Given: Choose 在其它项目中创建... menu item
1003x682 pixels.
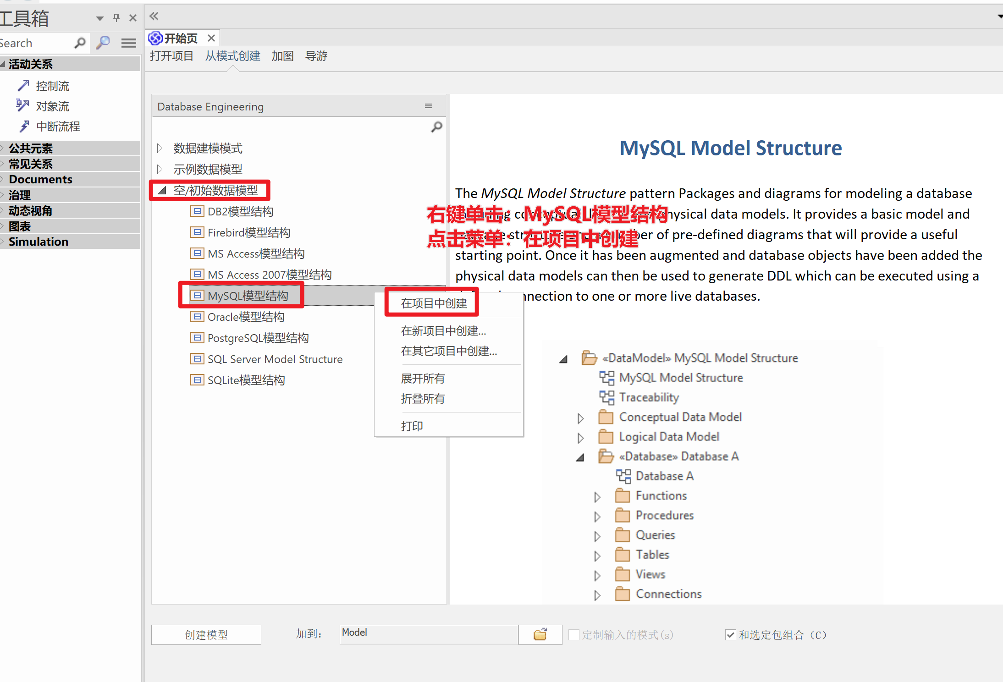Looking at the screenshot, I should click(448, 351).
